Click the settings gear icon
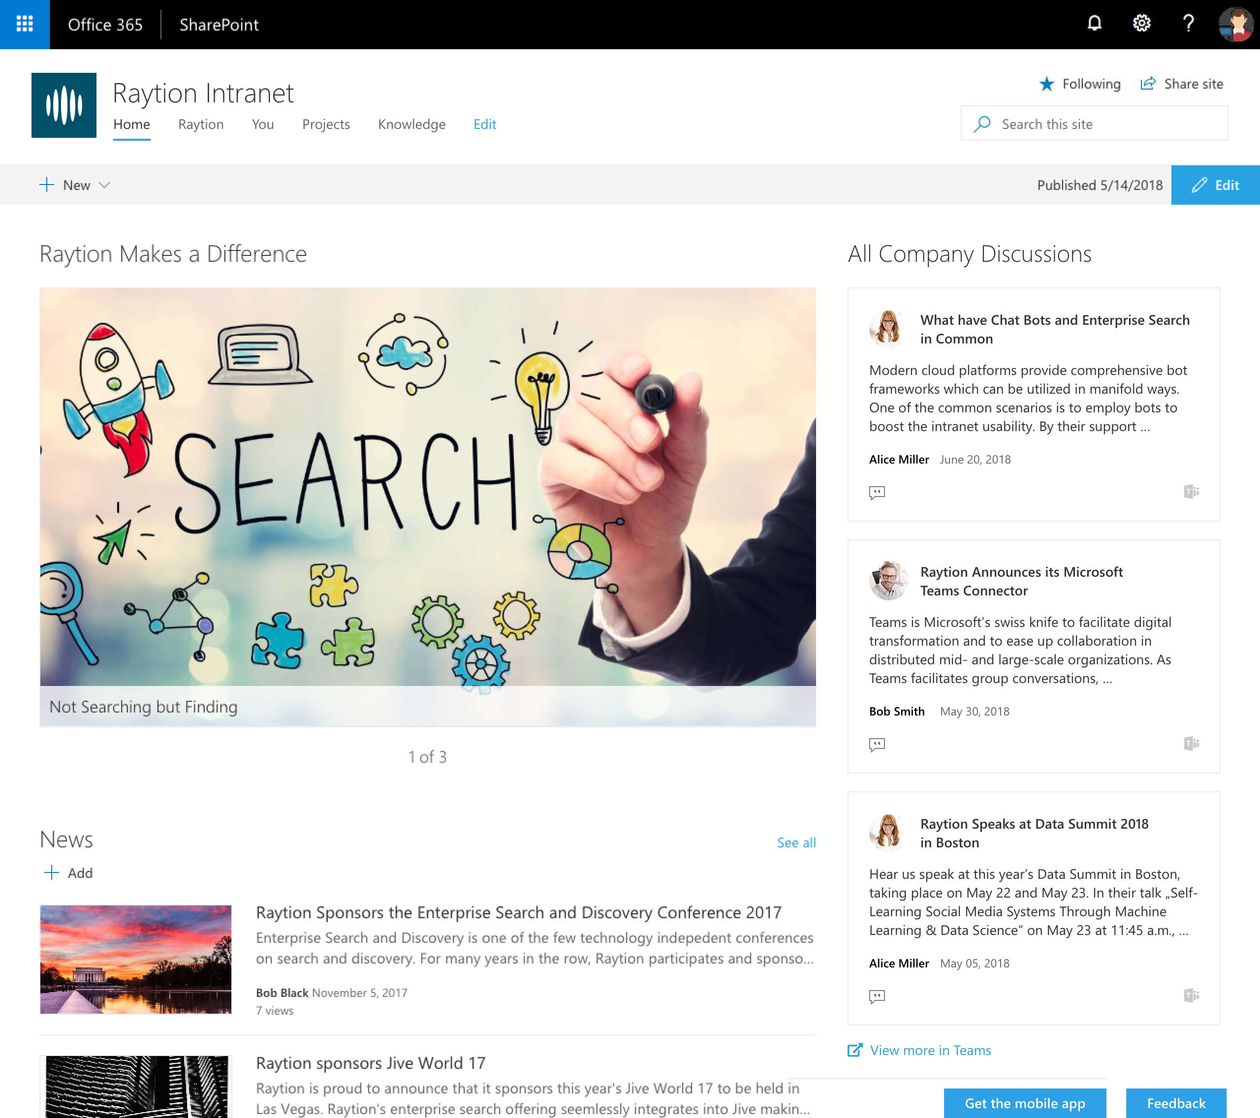1260x1118 pixels. click(1140, 24)
